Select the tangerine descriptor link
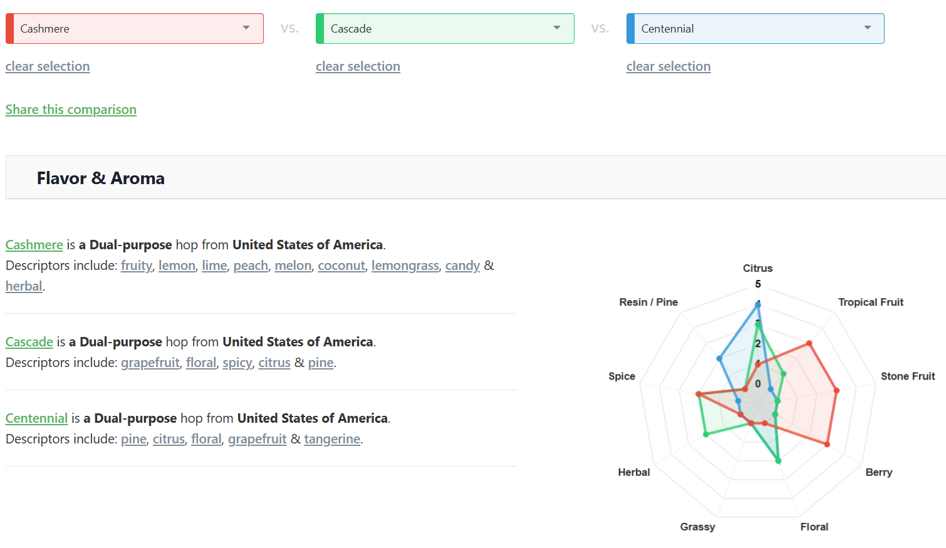 (x=332, y=439)
